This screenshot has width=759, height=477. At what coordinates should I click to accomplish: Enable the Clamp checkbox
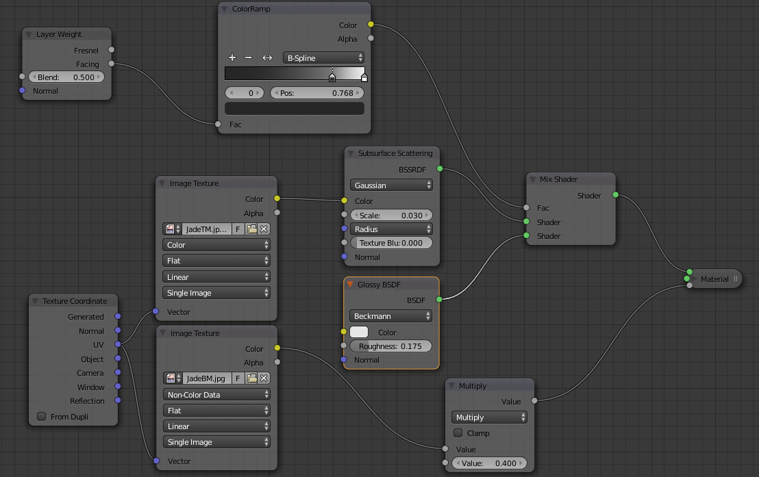[x=458, y=433]
